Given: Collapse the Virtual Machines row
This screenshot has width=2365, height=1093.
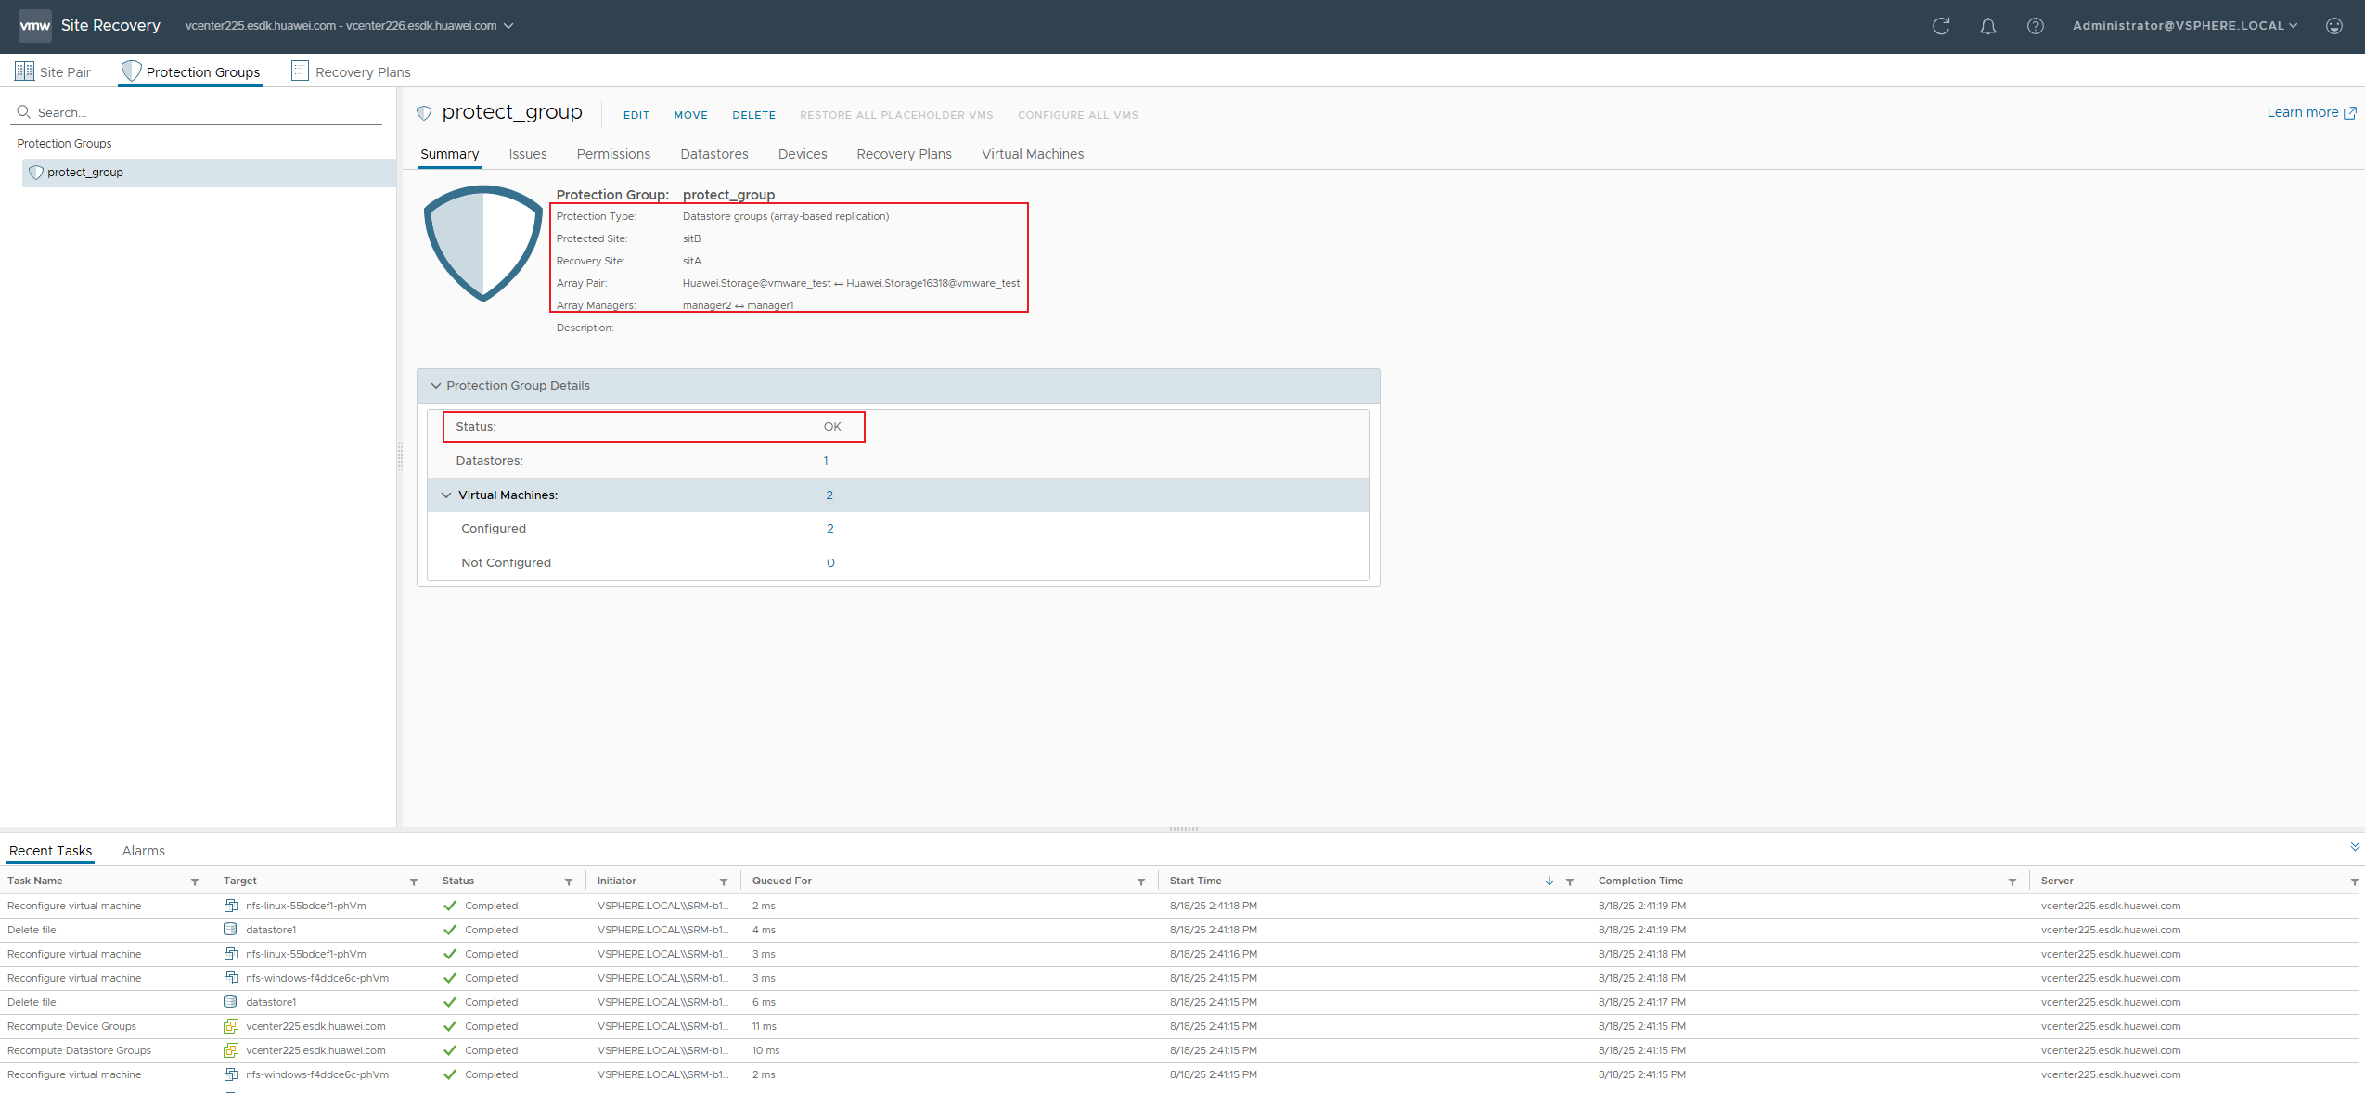Looking at the screenshot, I should click(446, 495).
